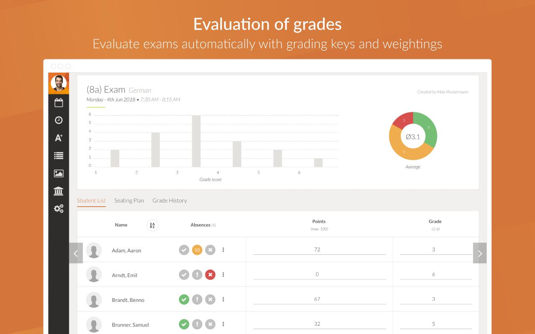Sort the Name column alphabetically
This screenshot has width=535, height=334.
153,225
